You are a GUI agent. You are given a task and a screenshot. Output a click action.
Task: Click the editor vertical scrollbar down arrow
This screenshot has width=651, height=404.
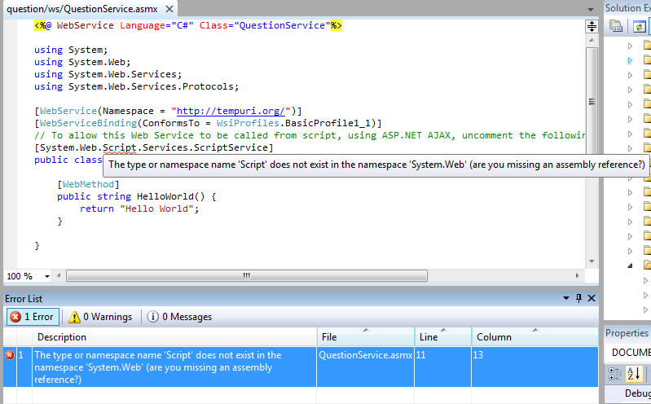[x=592, y=261]
